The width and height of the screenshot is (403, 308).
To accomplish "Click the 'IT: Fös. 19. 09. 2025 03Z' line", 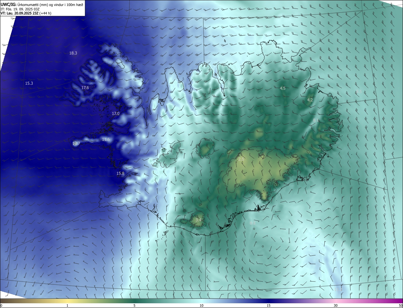I will (x=20, y=9).
